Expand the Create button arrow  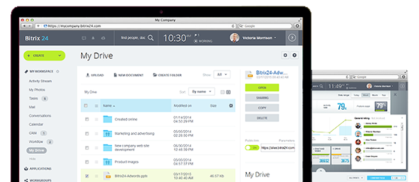pyautogui.click(x=60, y=56)
